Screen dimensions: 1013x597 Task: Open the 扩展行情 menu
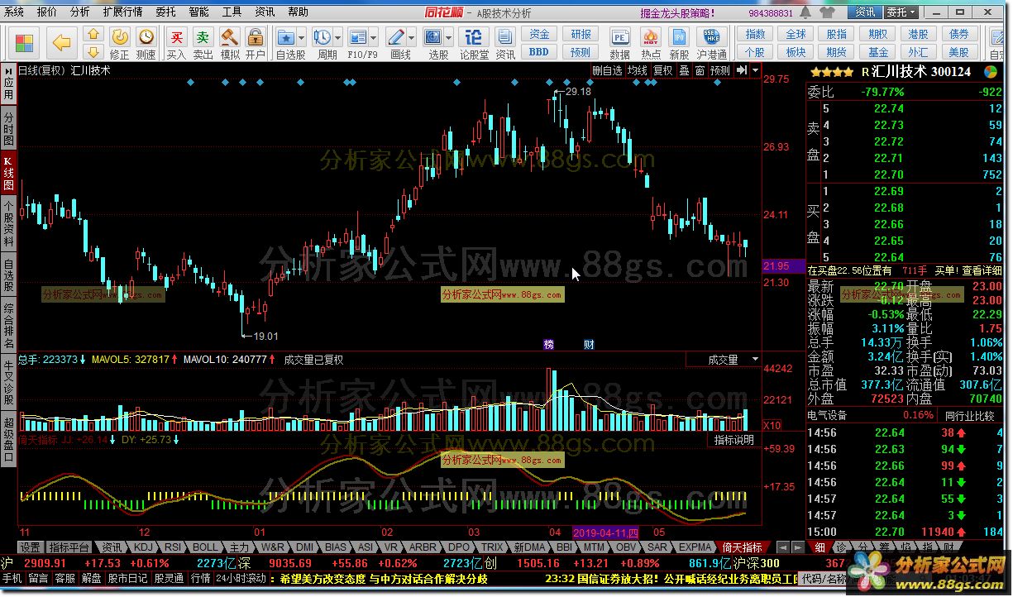tap(122, 12)
